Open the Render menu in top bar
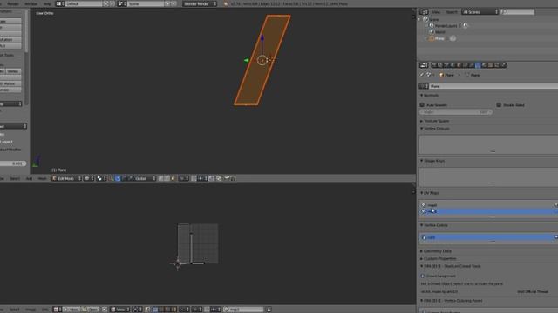This screenshot has width=558, height=313. [13, 3]
